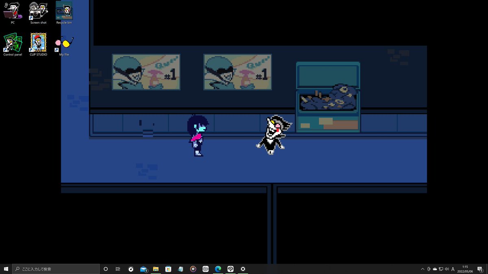Screen dimensions: 488x274
Task: Expand hidden system tray icons chevron
Action: (x=422, y=269)
